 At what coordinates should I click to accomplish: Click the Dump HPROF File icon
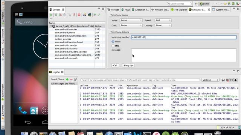60,15
